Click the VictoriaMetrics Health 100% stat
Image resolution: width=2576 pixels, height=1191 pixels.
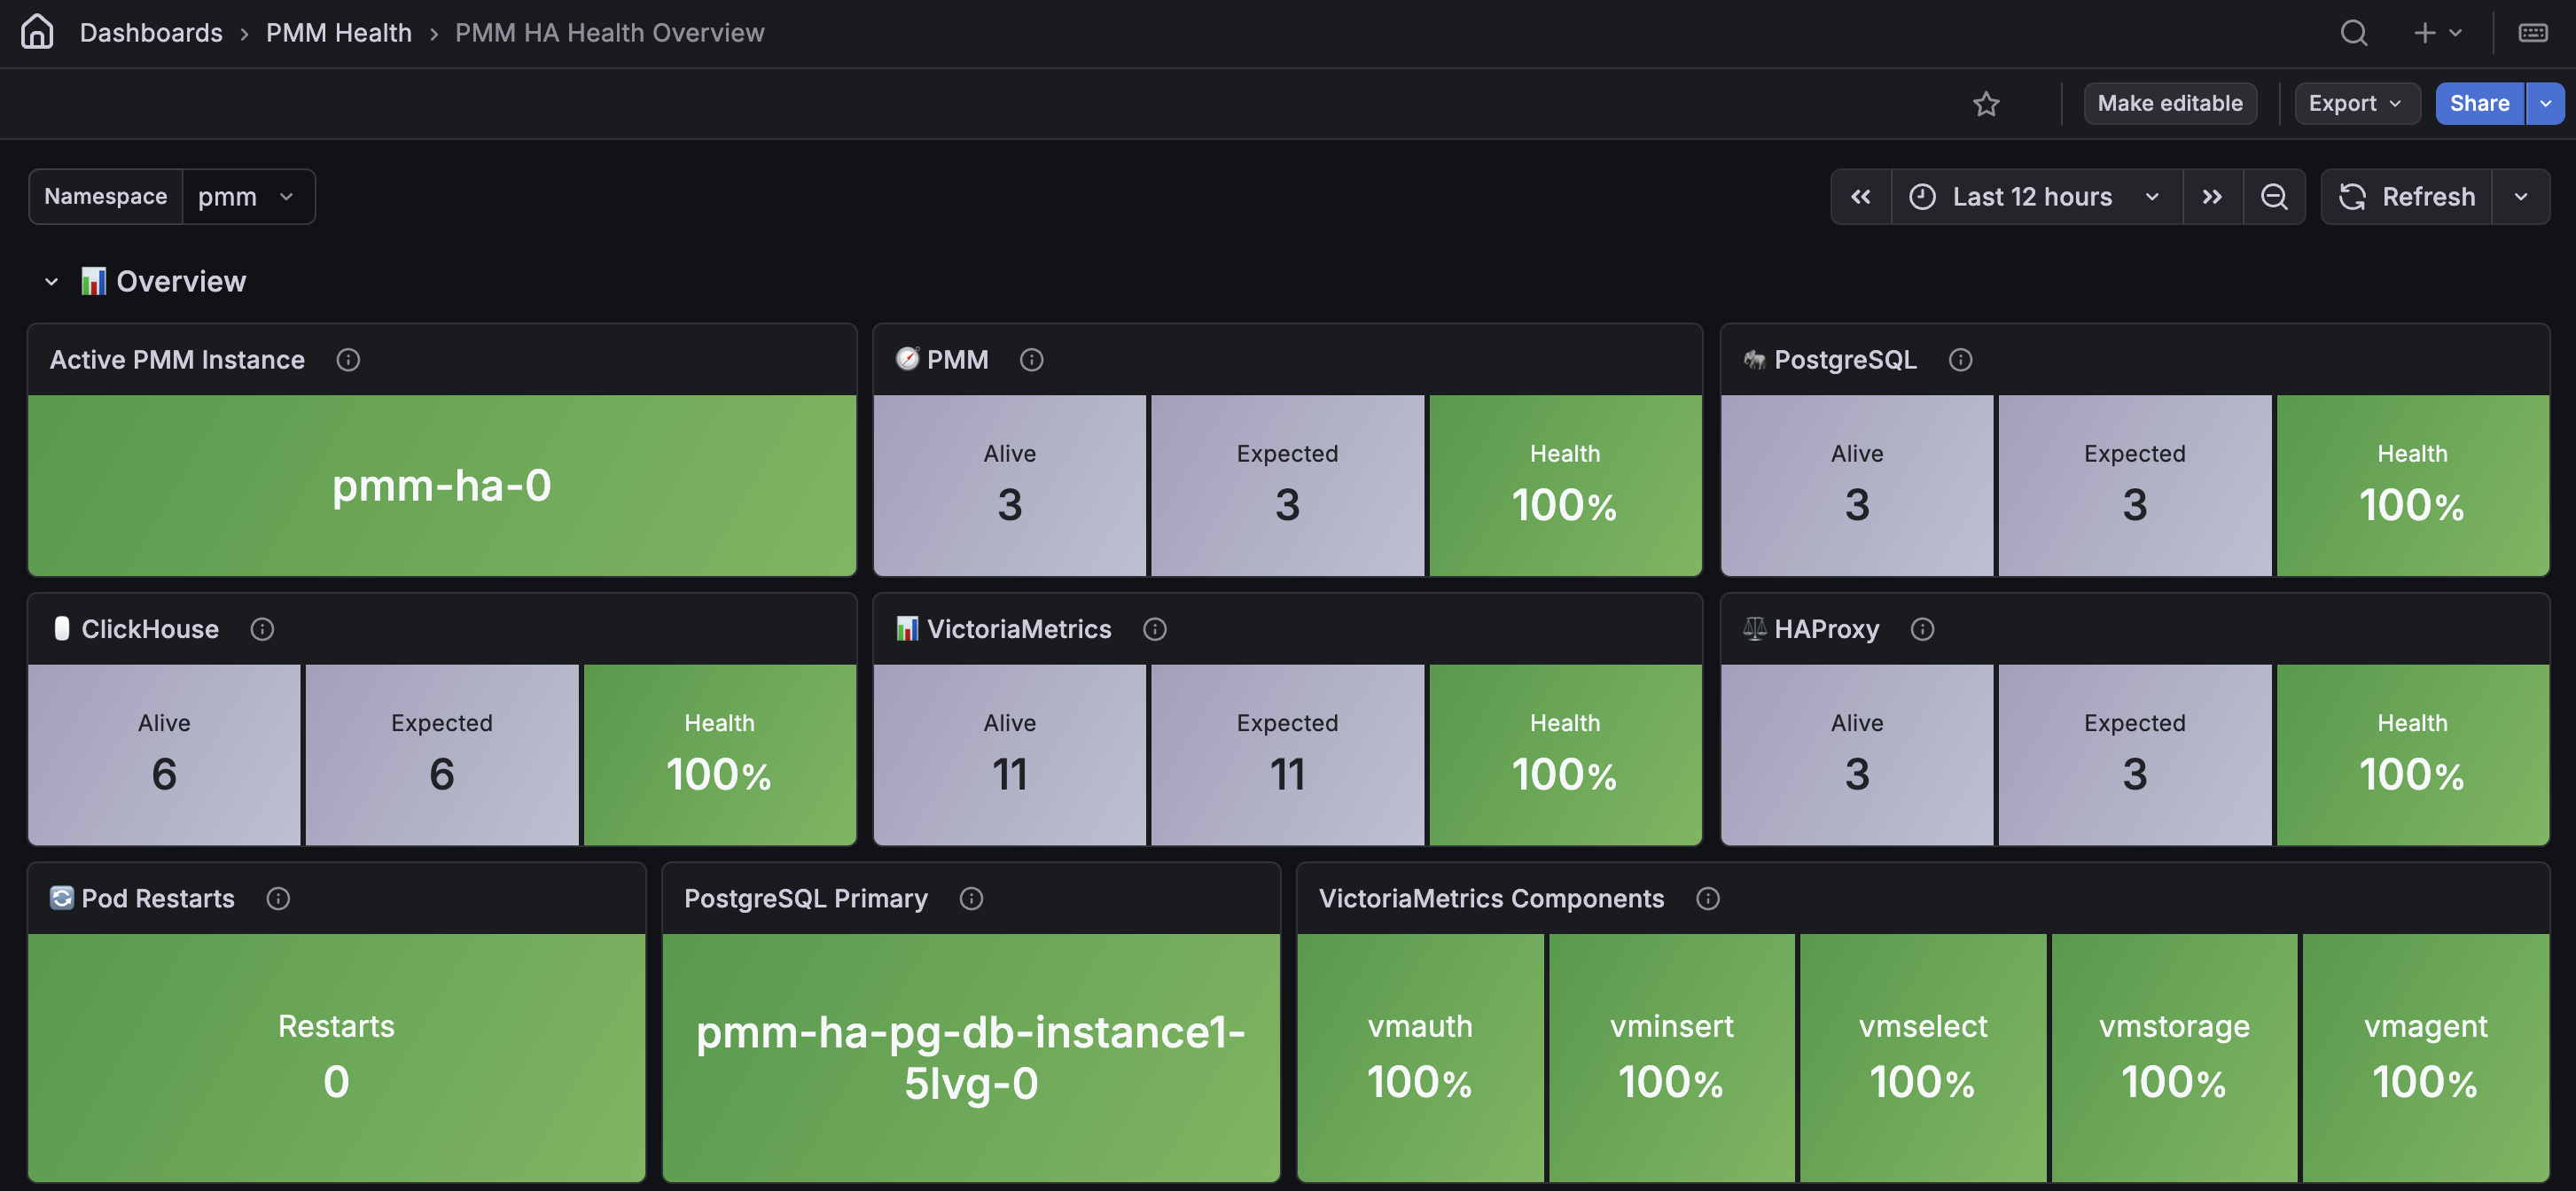tap(1565, 755)
